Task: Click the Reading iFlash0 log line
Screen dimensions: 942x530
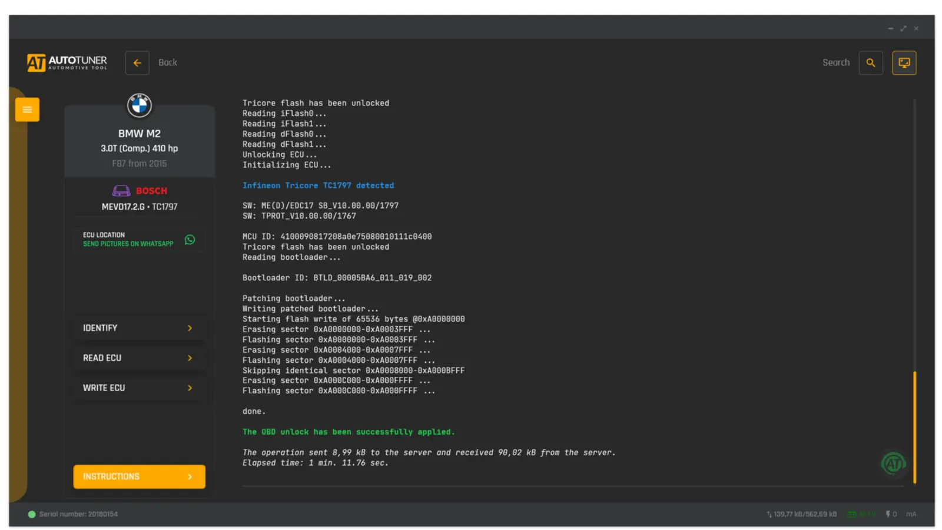Action: tap(284, 114)
